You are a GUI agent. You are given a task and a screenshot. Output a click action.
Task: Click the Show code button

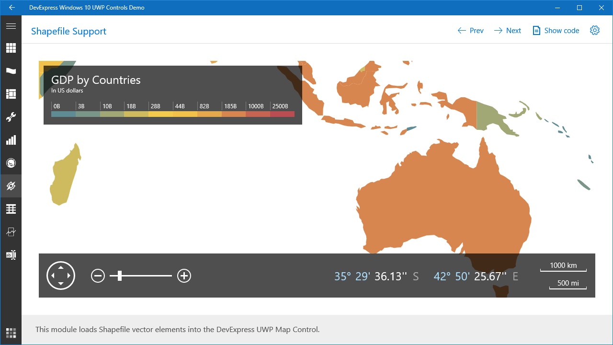point(556,31)
